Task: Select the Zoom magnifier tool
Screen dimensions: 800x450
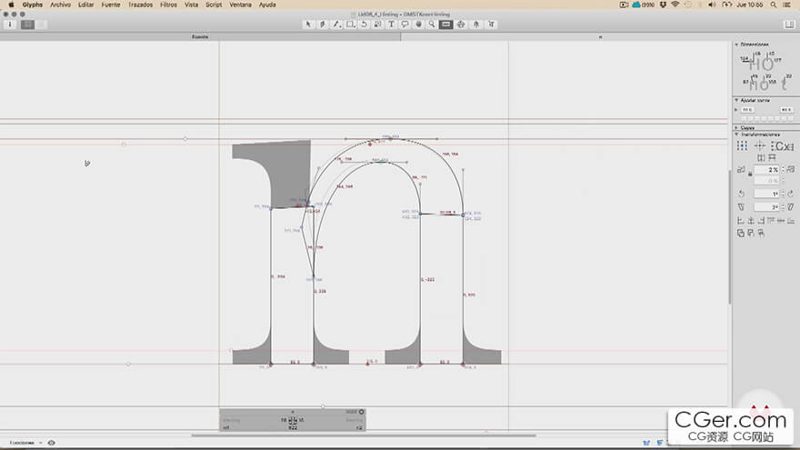Action: pyautogui.click(x=432, y=24)
